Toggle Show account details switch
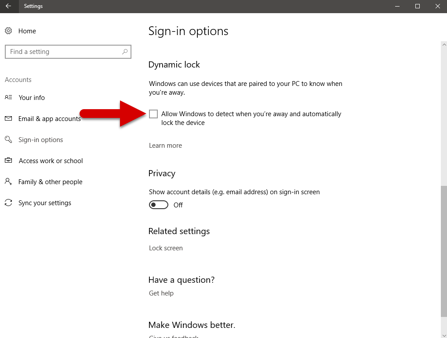 pyautogui.click(x=159, y=205)
